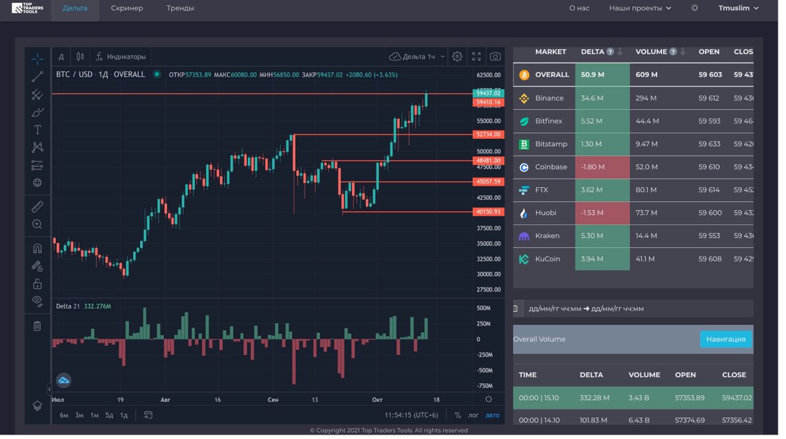Image resolution: width=786 pixels, height=439 pixels.
Task: Click the delta cloud logo on chart
Action: tap(64, 381)
